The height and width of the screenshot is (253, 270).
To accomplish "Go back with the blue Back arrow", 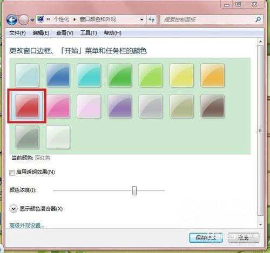I will pos(12,19).
